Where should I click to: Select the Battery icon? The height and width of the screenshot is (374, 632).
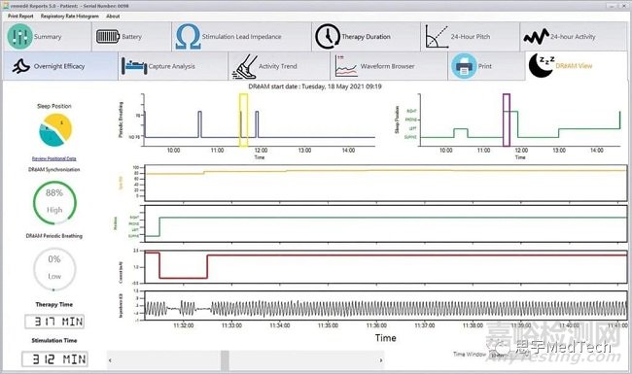click(x=108, y=37)
